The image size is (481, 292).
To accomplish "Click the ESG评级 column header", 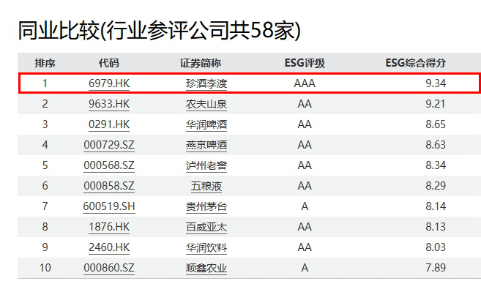I will [x=305, y=63].
